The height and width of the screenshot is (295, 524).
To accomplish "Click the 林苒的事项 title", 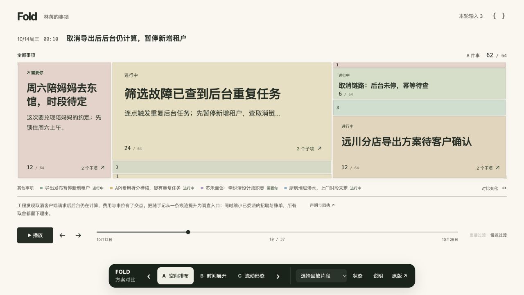I will [x=56, y=17].
